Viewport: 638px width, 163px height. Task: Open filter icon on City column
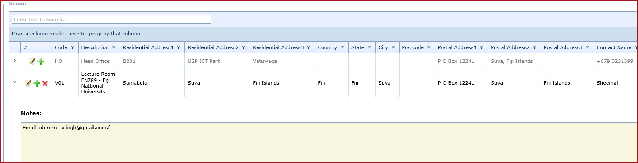(x=393, y=47)
